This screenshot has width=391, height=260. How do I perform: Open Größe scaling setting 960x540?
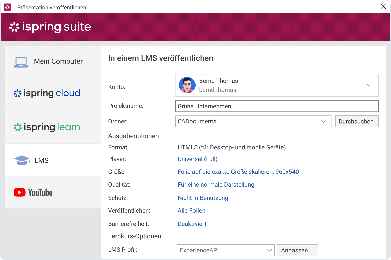(x=238, y=172)
